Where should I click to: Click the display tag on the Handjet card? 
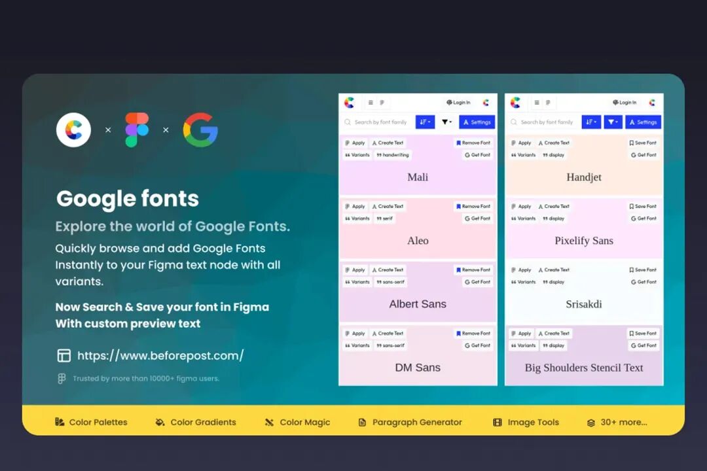(x=553, y=155)
